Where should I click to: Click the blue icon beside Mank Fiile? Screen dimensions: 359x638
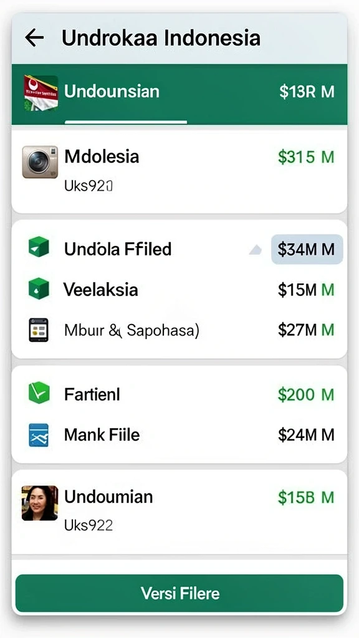coord(39,435)
